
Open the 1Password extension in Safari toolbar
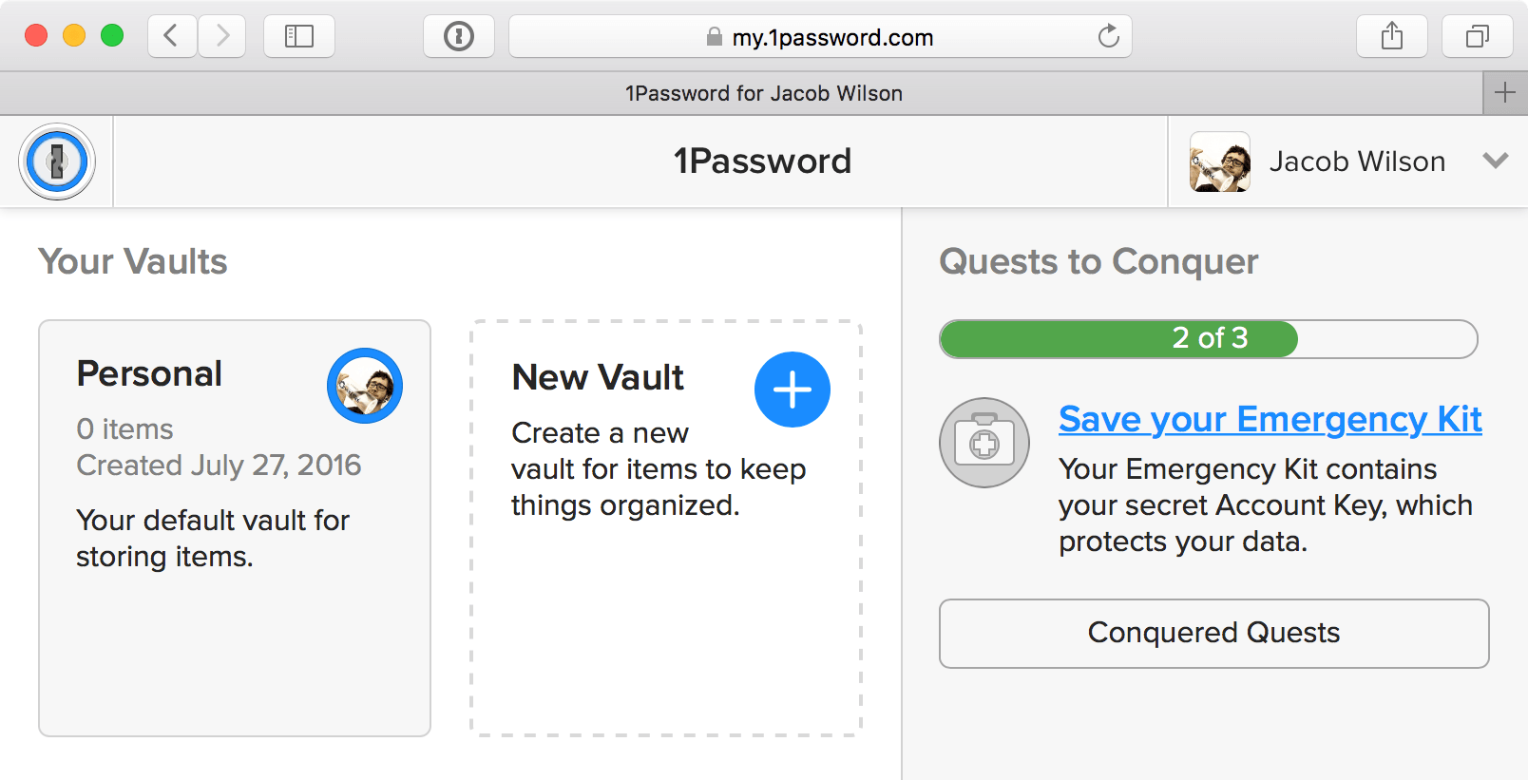tap(459, 37)
